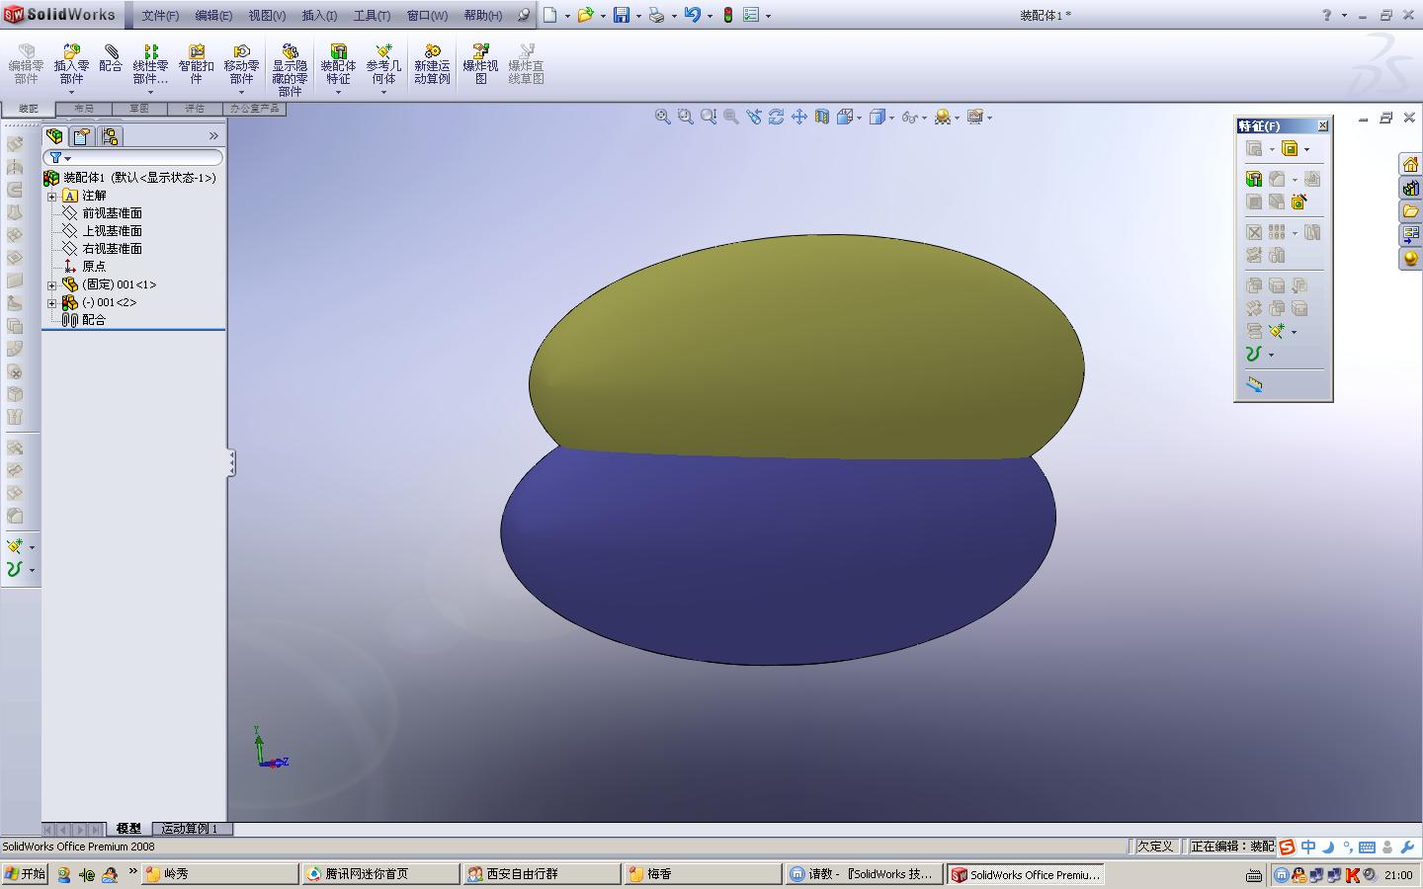Open the 视图(V) View menu

267,16
